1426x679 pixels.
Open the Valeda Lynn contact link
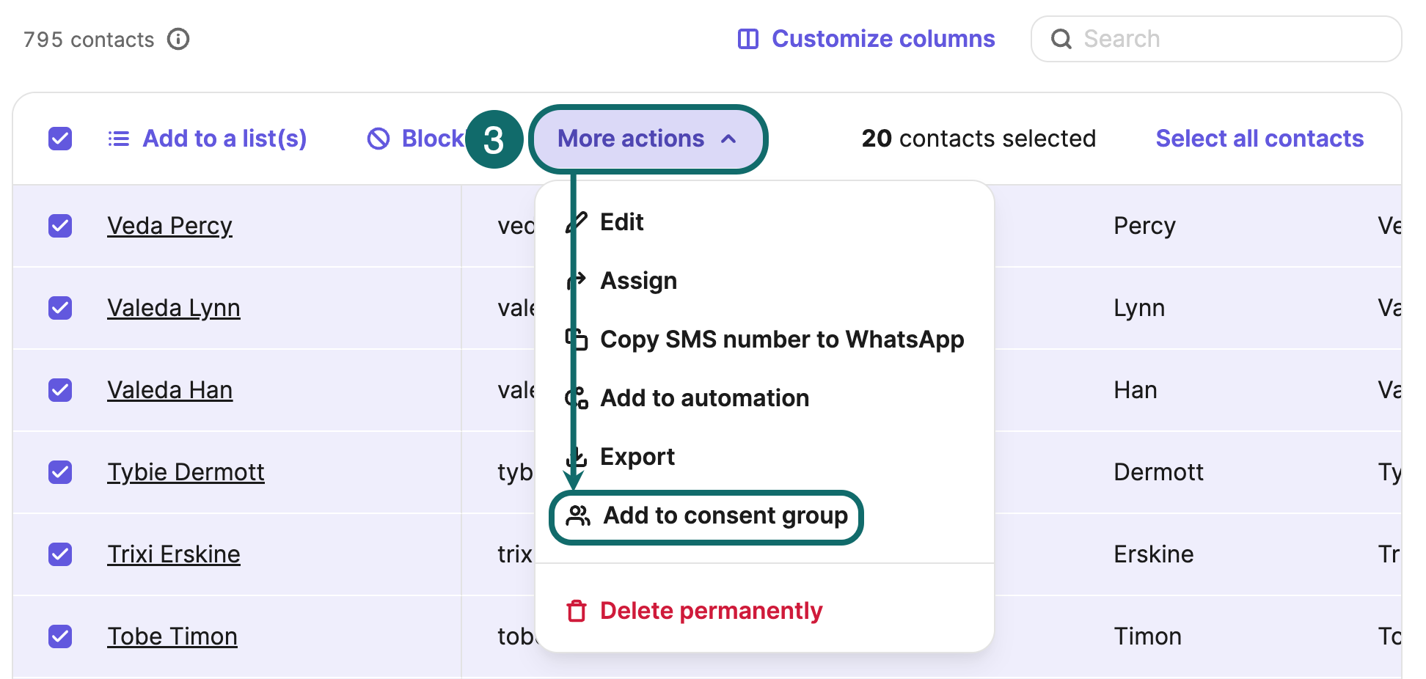tap(174, 308)
